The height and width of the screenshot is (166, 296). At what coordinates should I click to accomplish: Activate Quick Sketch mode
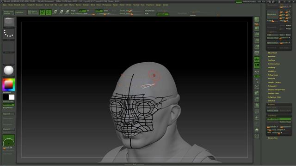tap(33, 12)
